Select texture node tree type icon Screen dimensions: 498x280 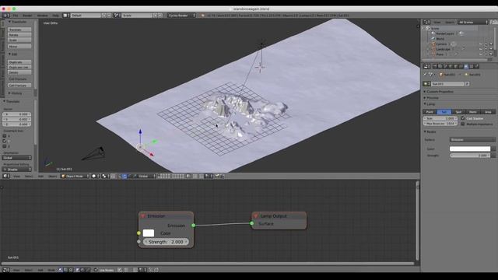70,270
